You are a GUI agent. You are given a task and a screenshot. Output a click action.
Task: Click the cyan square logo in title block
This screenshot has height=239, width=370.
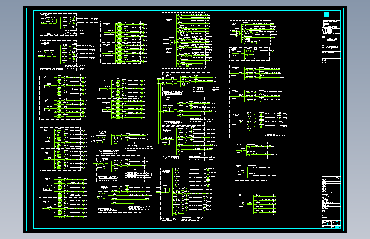pos(326,14)
